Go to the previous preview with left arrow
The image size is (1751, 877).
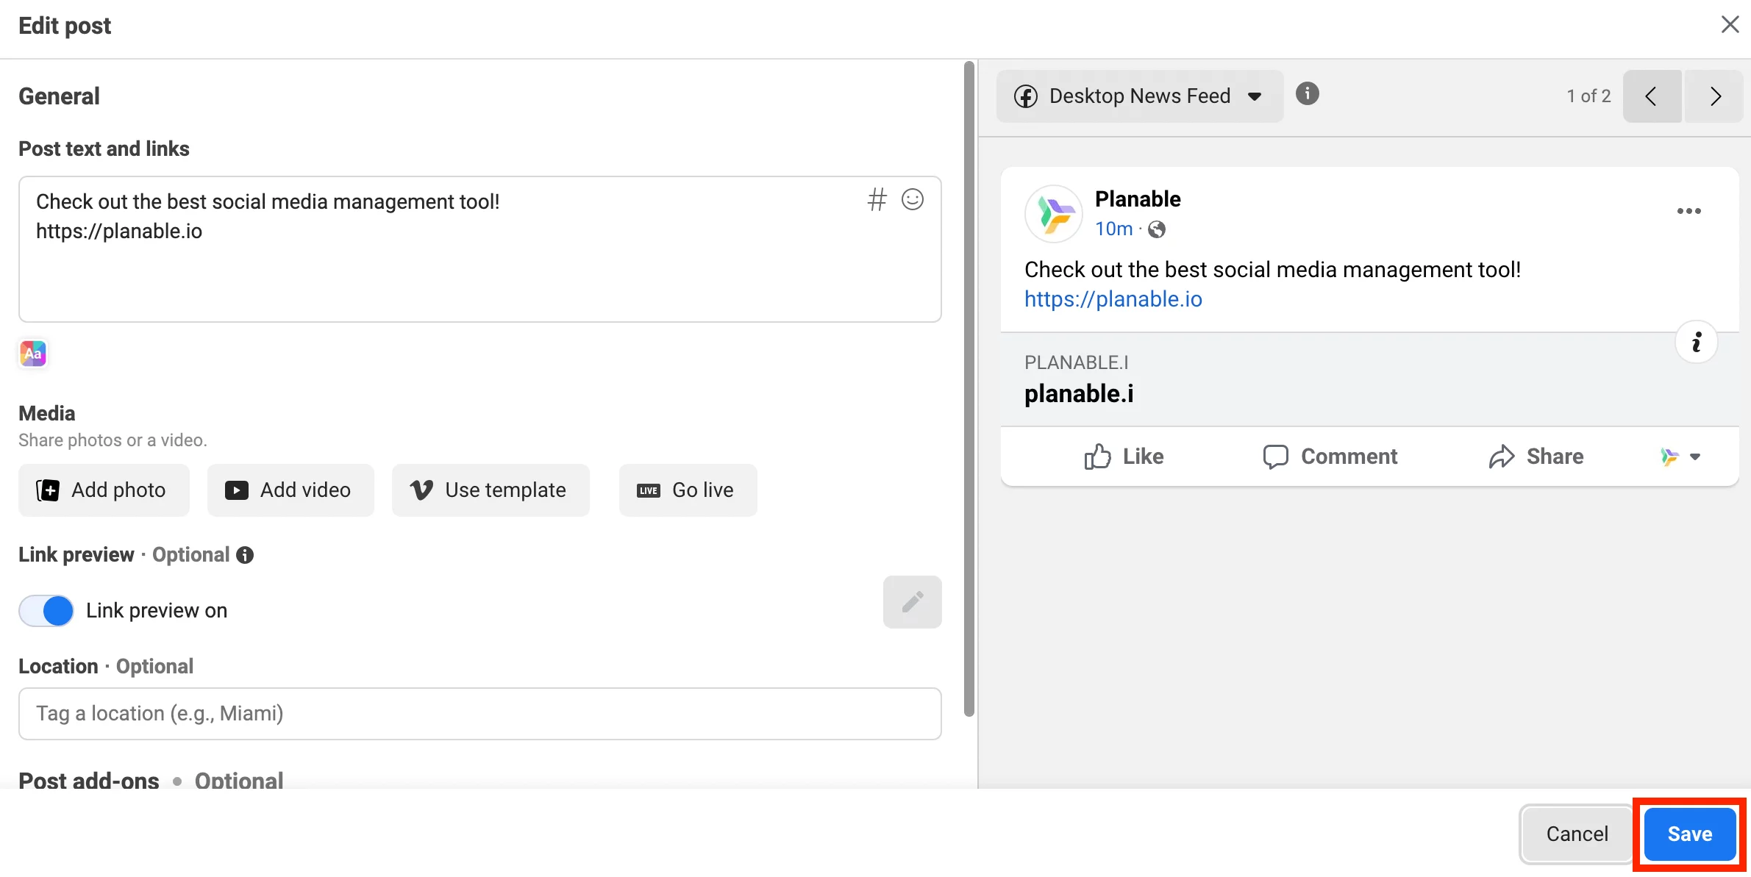1652,96
